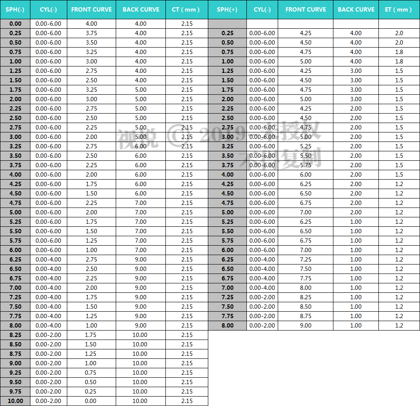Click front curve "0.00" in SPH(-) 10.00 row
This screenshot has width=420, height=406.
pos(90,401)
